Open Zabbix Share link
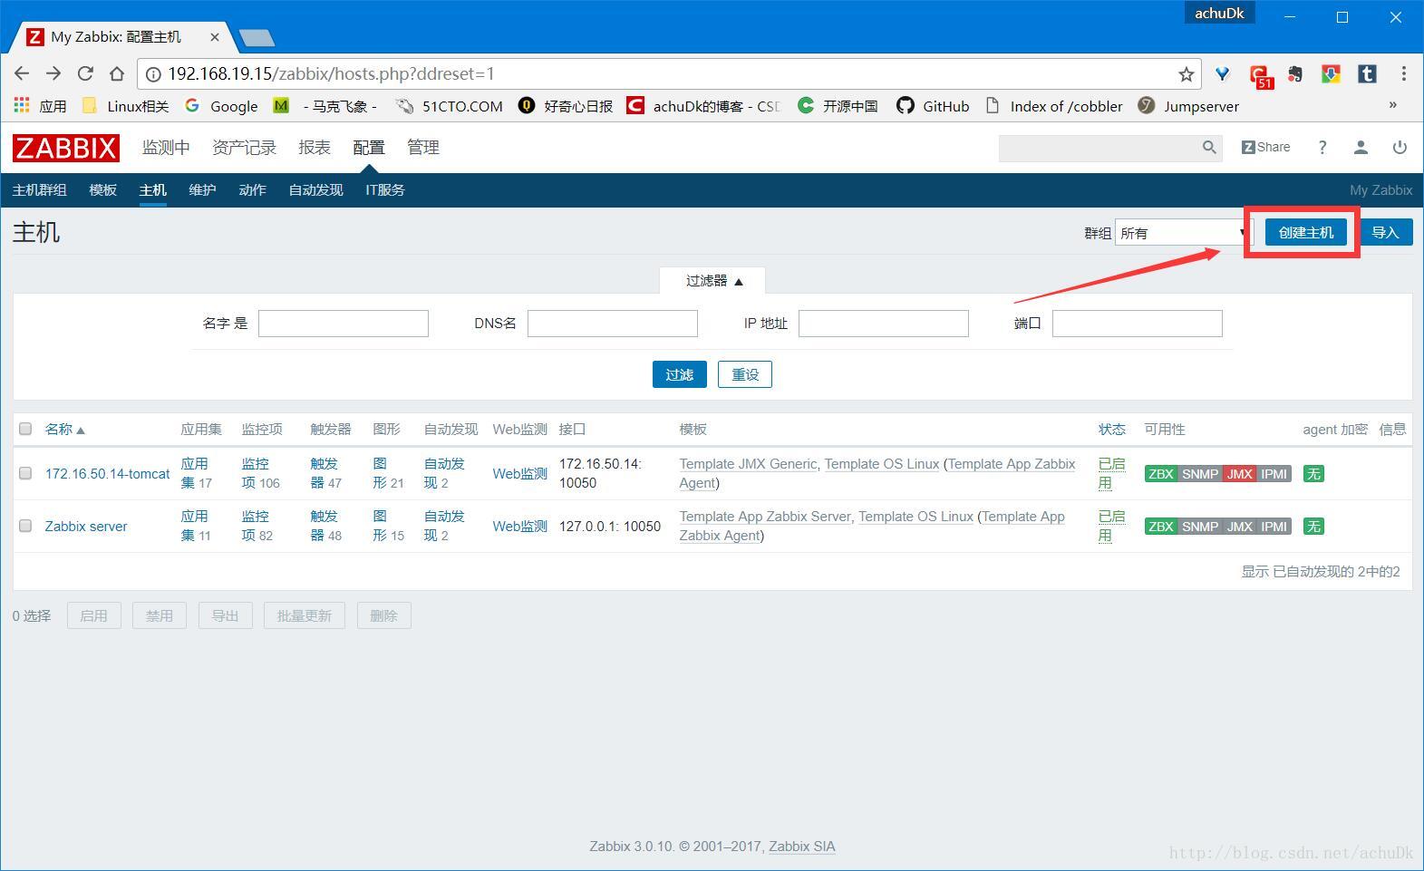Screen dimensions: 1424x871 (1265, 147)
